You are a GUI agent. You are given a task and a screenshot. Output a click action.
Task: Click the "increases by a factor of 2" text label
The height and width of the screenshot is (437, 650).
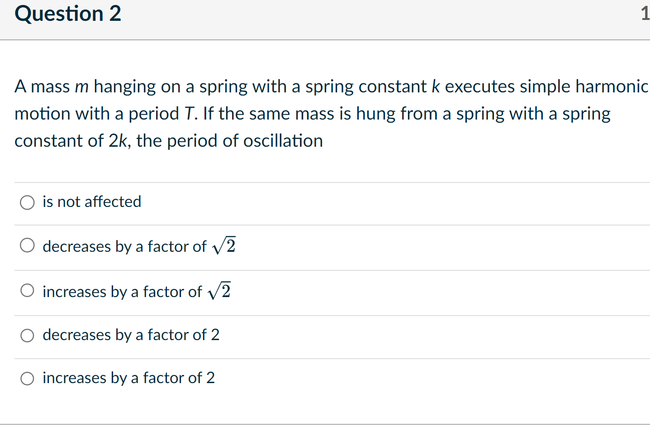point(128,378)
